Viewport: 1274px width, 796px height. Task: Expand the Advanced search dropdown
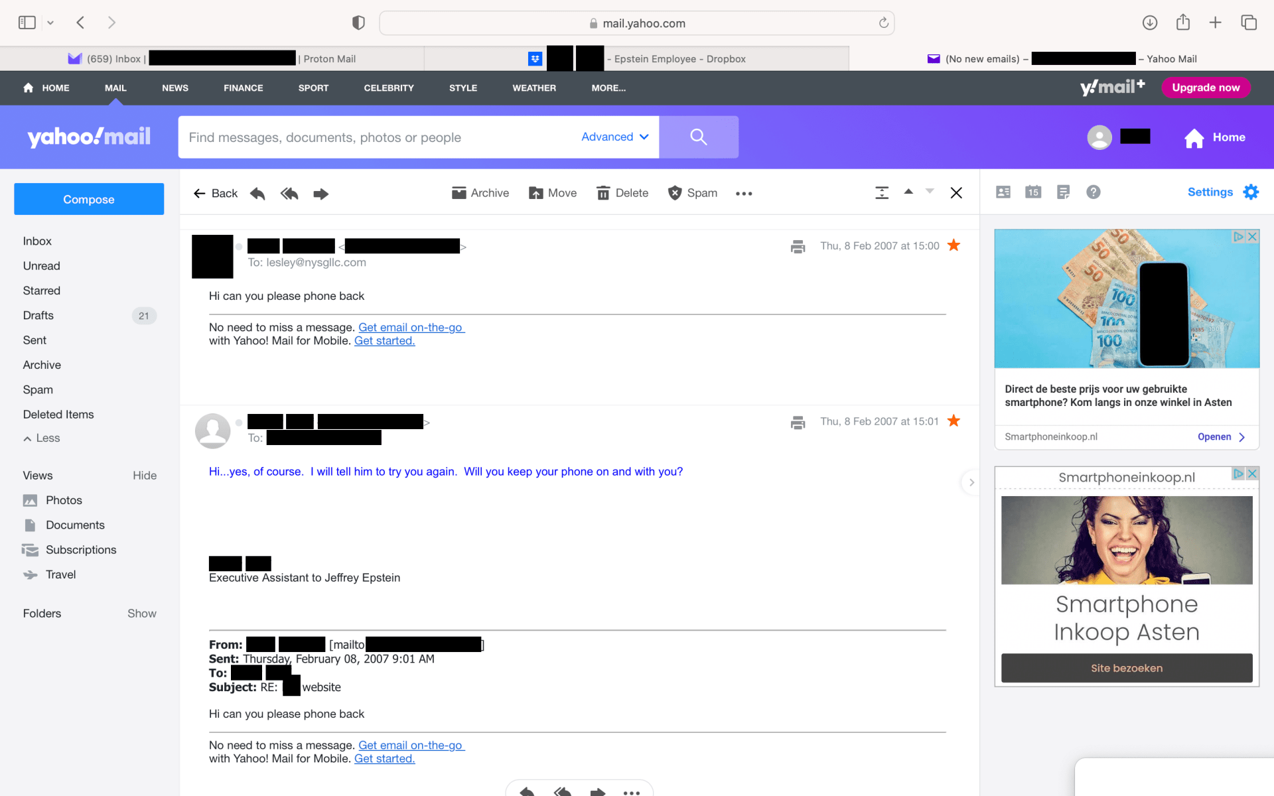[615, 137]
